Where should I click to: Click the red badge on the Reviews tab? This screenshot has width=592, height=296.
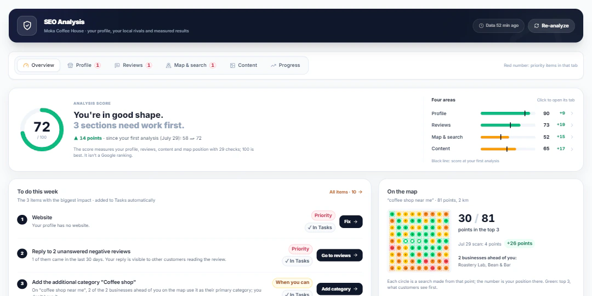pyautogui.click(x=149, y=65)
